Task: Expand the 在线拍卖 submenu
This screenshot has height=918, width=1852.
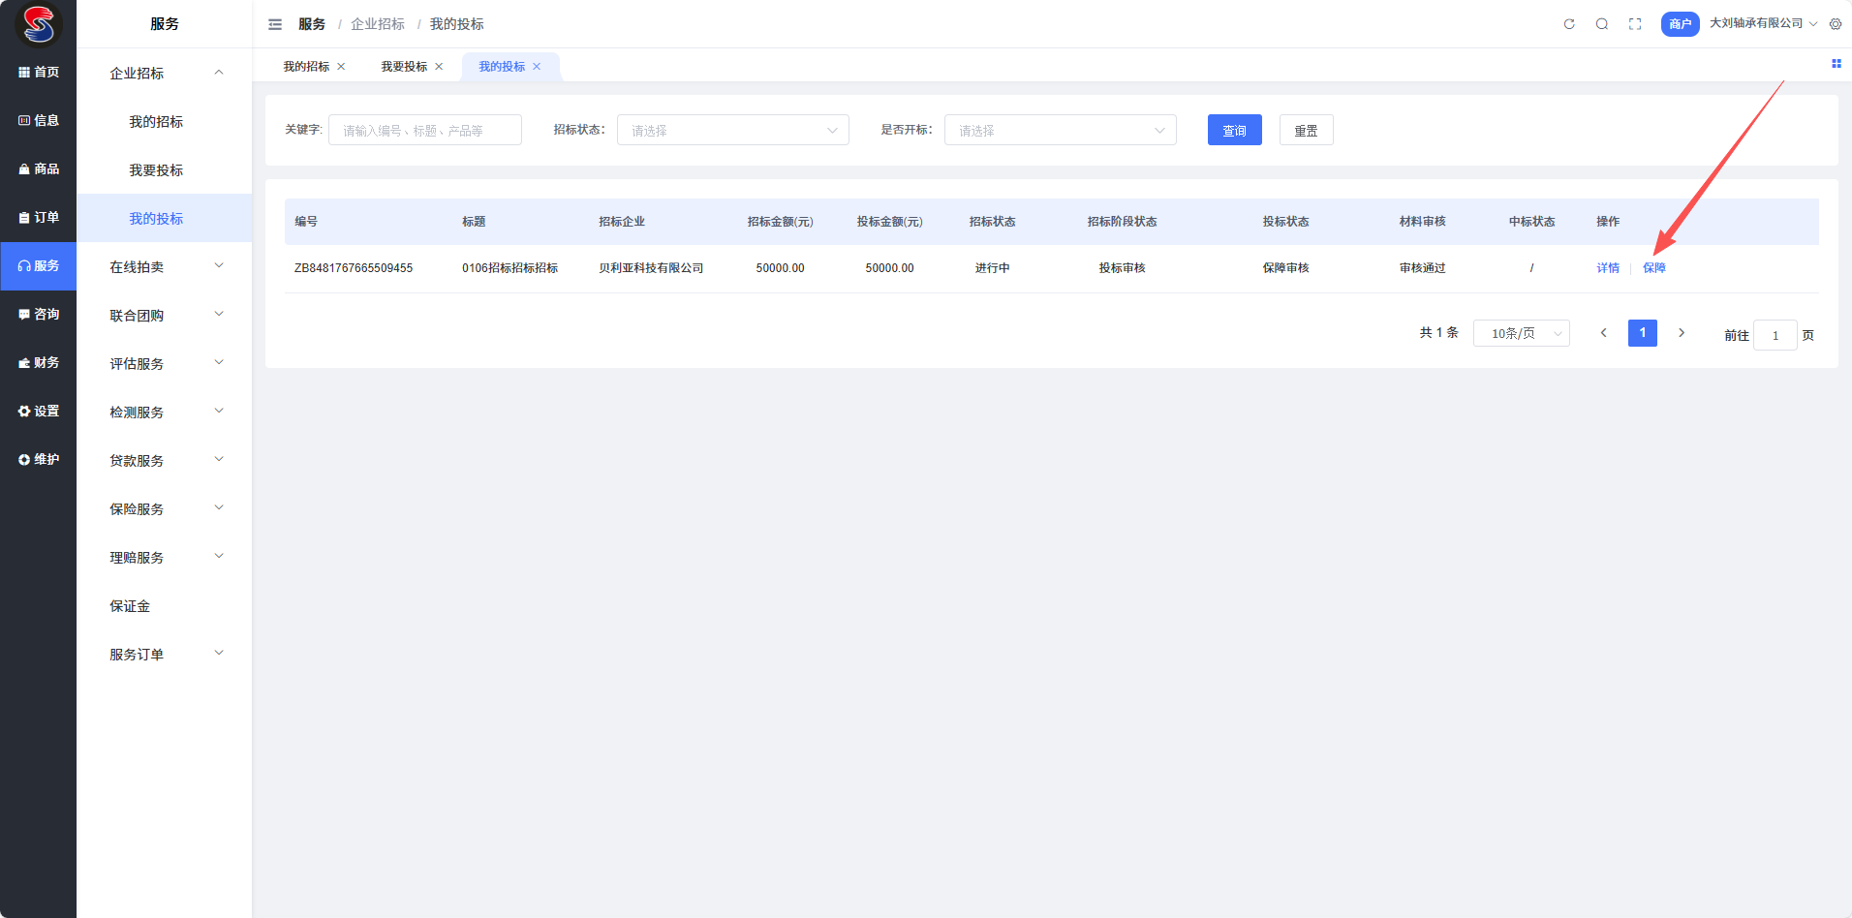Action: pos(165,267)
